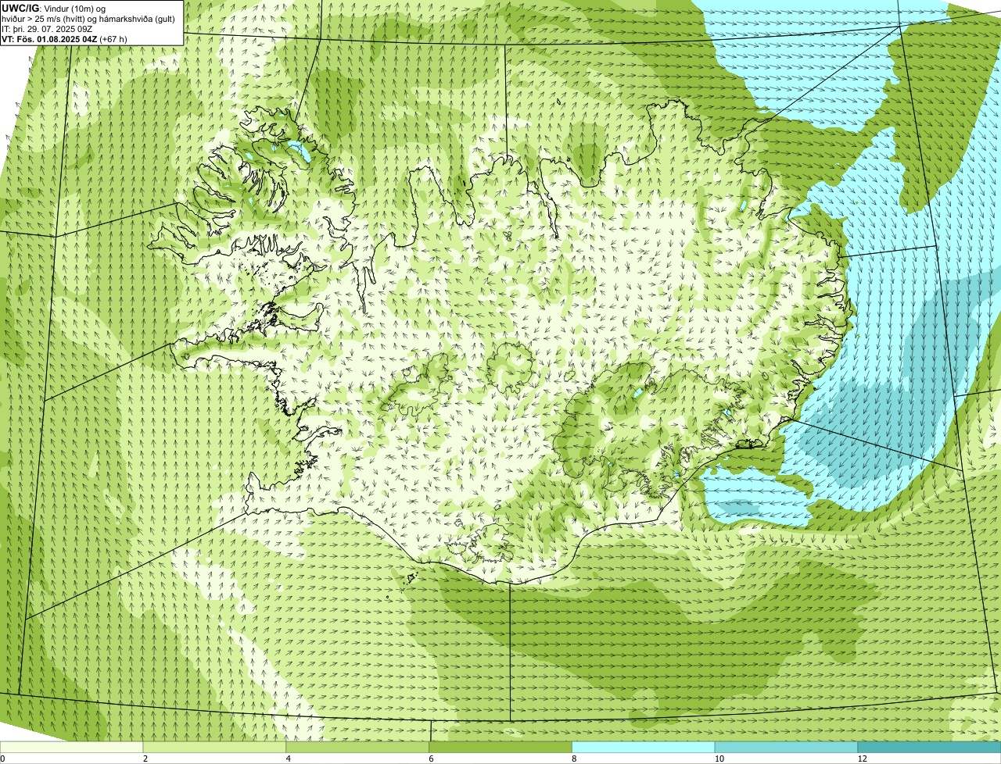Screen dimensions: 1001x764
Task: Click the '2' tick label on the scale
Action: click(x=145, y=759)
